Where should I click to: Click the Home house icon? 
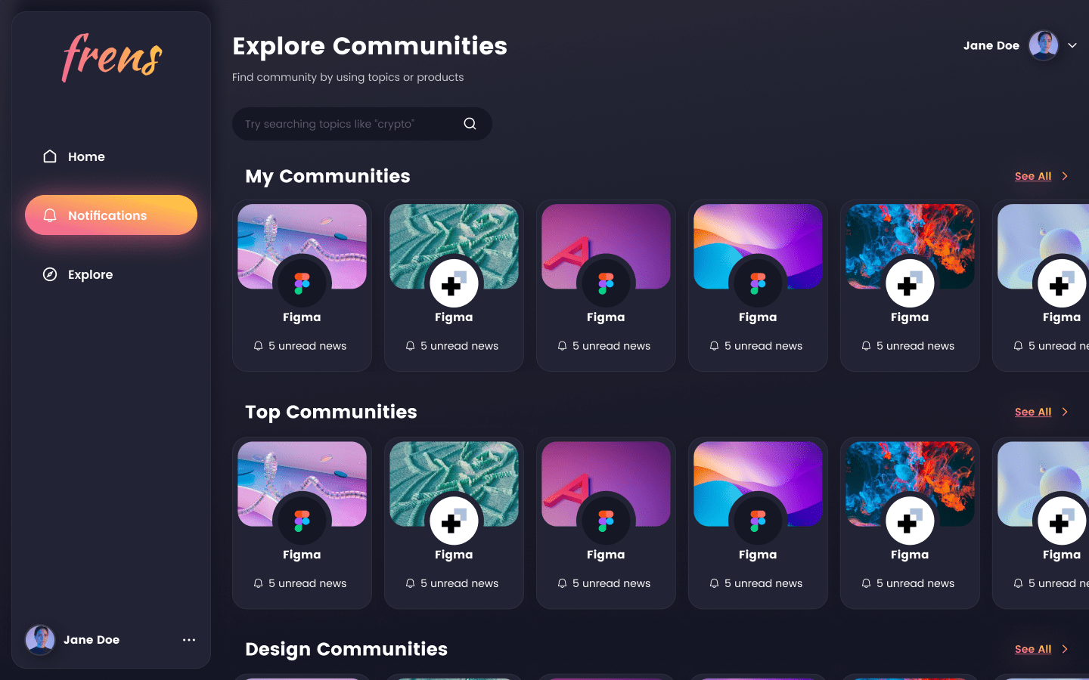(50, 156)
